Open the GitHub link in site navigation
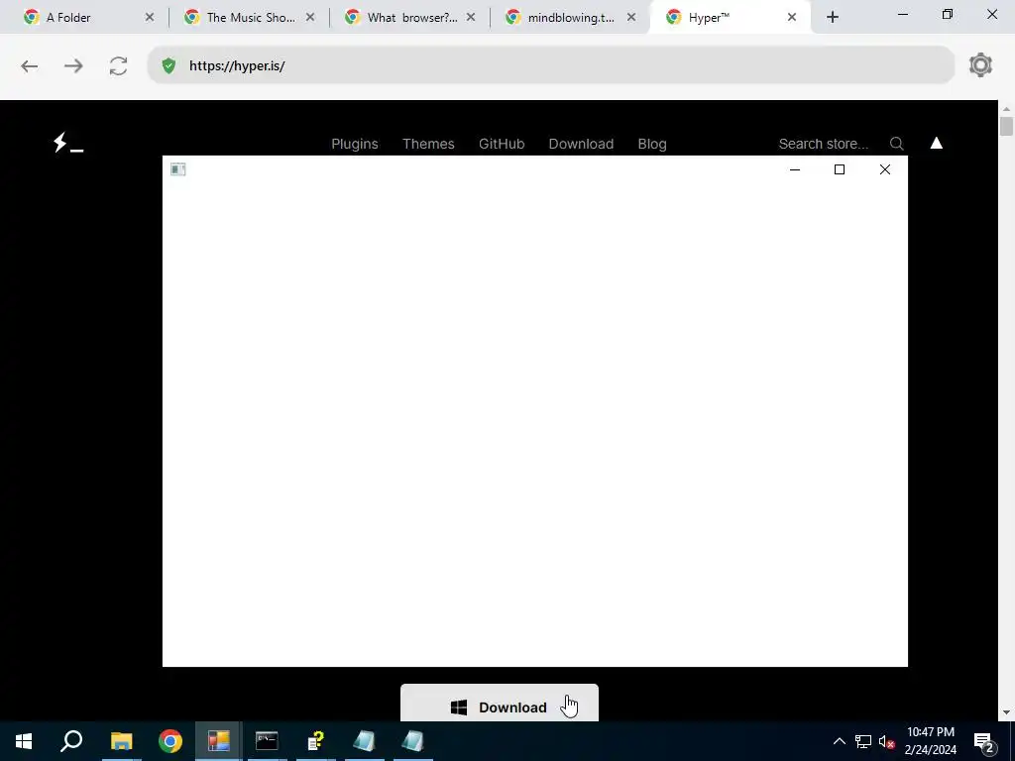 point(502,144)
